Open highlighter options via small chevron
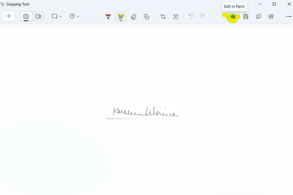Screen dimensions: 293x195 pyautogui.click(x=121, y=21)
